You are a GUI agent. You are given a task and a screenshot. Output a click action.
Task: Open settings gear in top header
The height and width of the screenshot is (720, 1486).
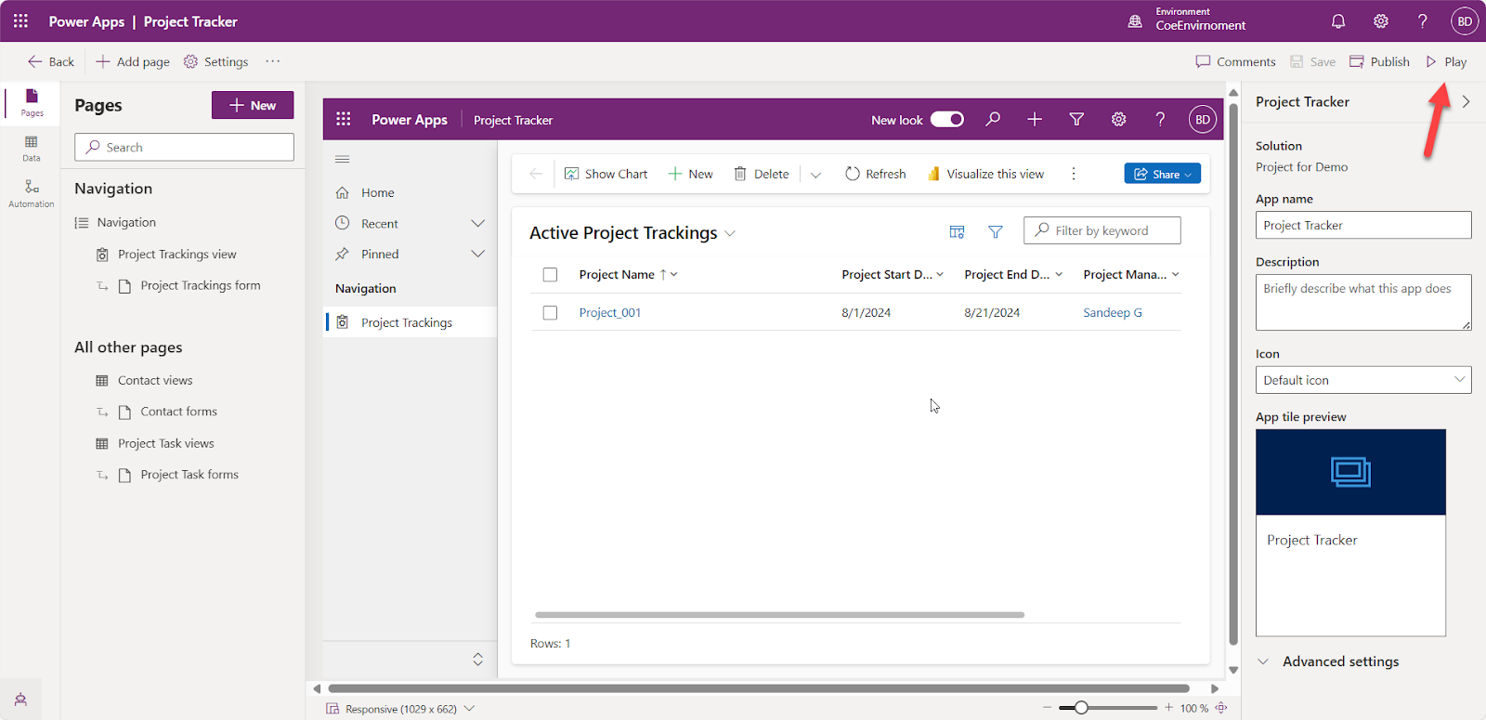[1381, 20]
